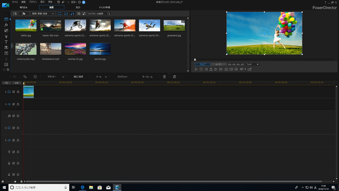Open the media type filter dropdown
Image resolution: width=339 pixels, height=191 pixels.
pos(43,14)
